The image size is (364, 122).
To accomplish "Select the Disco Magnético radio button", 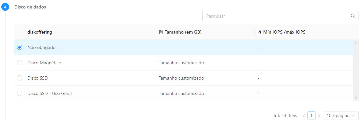I will 20,63.
